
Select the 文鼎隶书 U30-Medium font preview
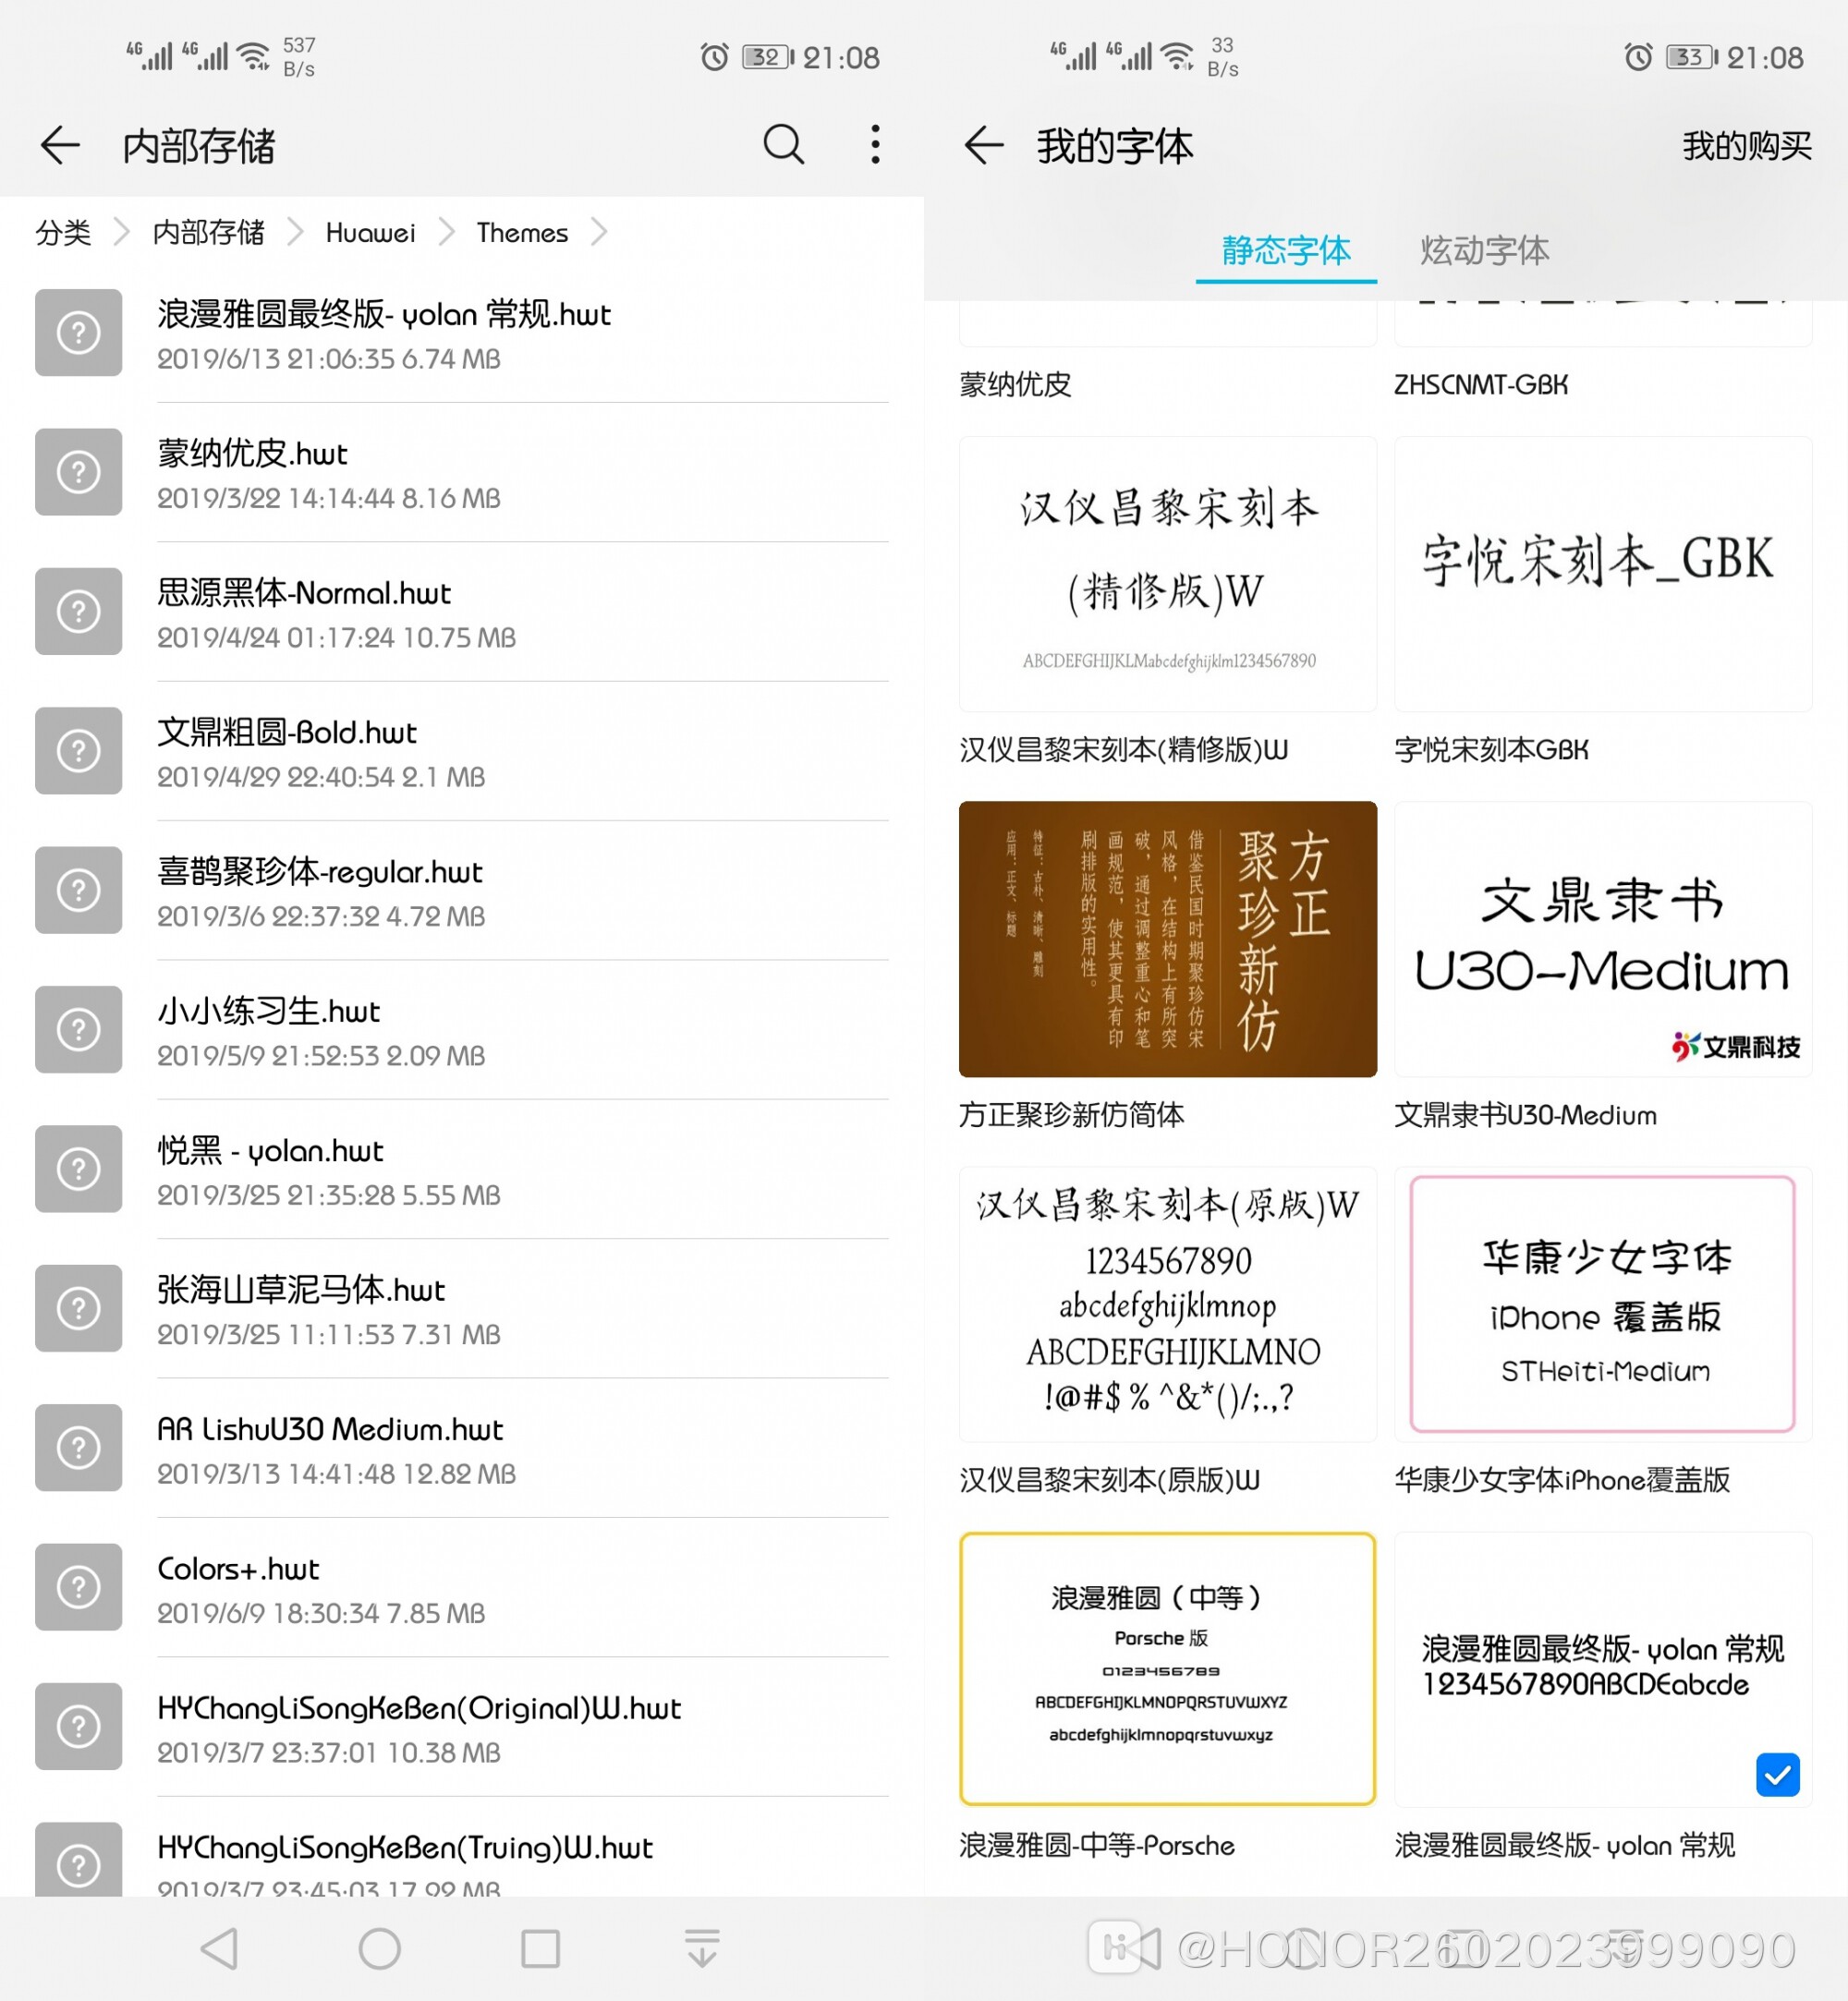click(x=1603, y=939)
